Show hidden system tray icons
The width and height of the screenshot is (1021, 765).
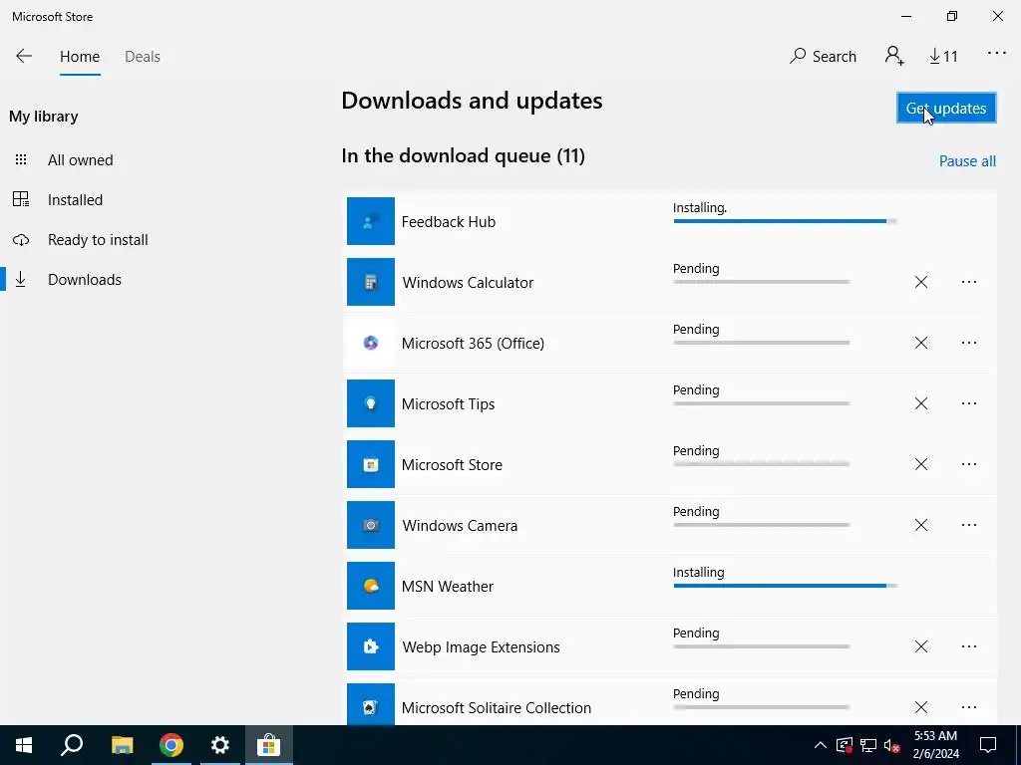click(x=821, y=745)
